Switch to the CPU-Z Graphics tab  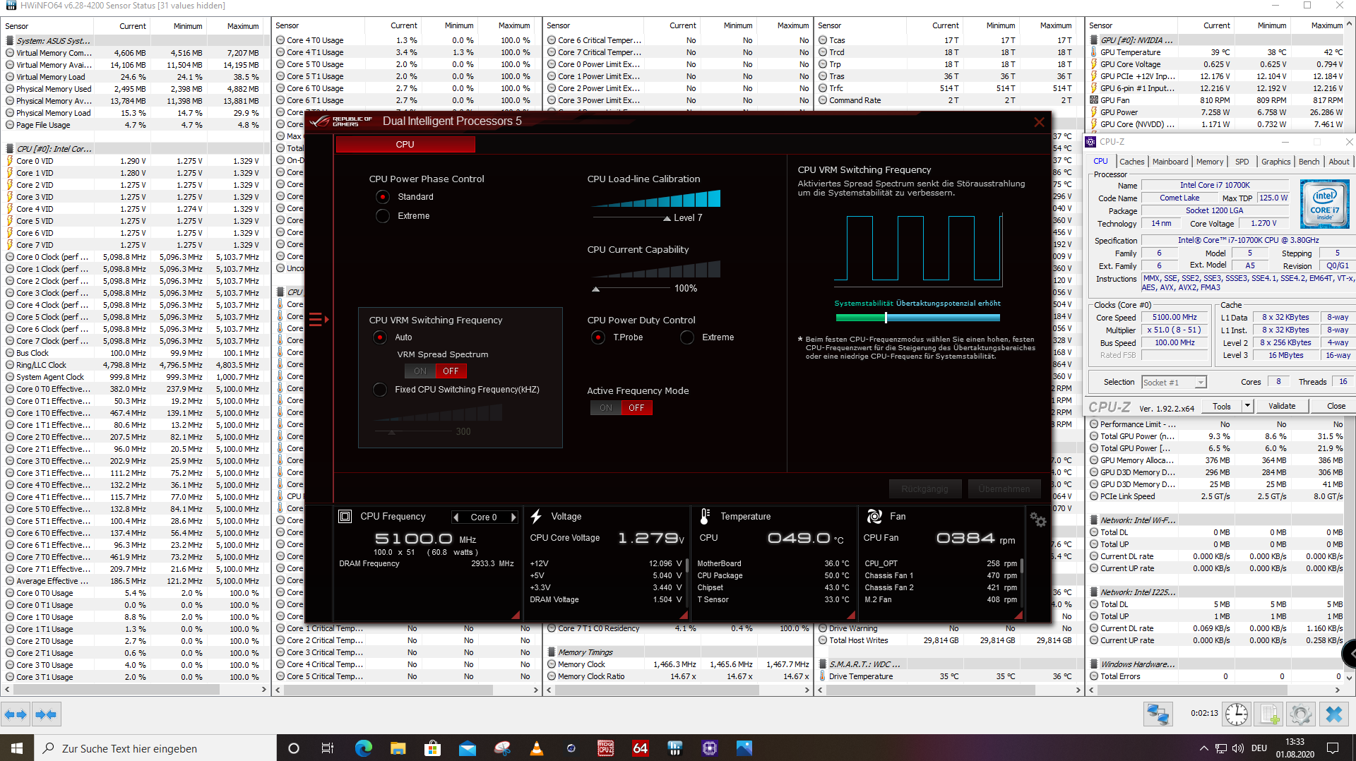pyautogui.click(x=1275, y=162)
